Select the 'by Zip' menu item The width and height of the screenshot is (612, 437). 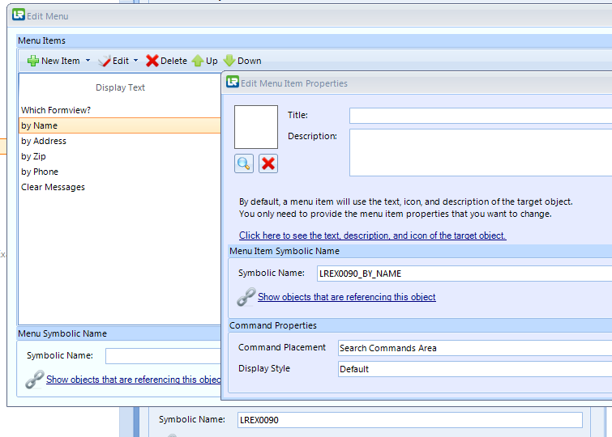tap(120, 156)
